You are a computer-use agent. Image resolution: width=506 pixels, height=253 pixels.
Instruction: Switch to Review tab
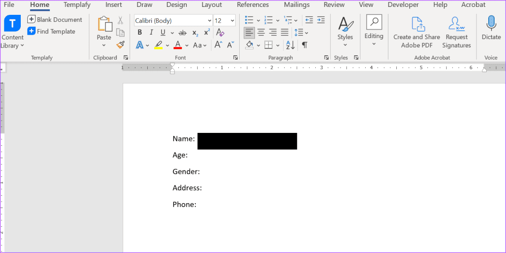click(x=334, y=5)
